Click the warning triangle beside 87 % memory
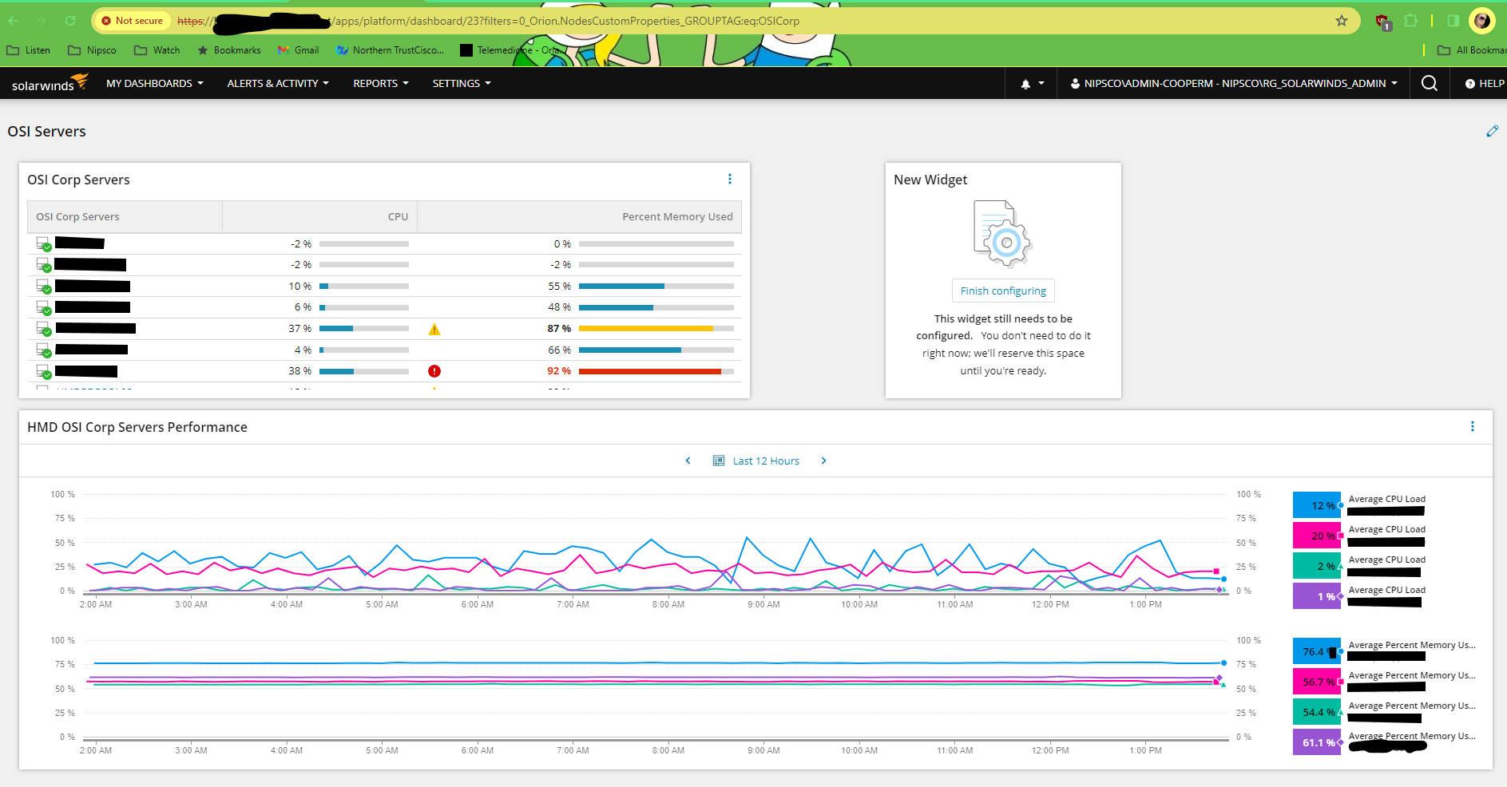1507x787 pixels. 434,329
